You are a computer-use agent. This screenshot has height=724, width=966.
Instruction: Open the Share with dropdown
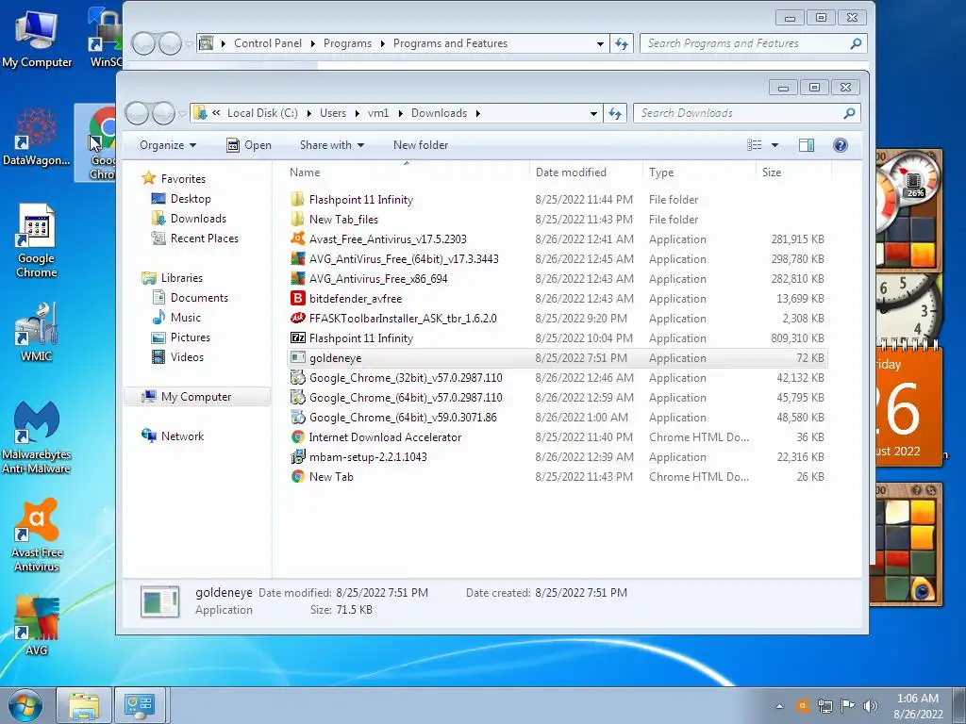point(331,144)
